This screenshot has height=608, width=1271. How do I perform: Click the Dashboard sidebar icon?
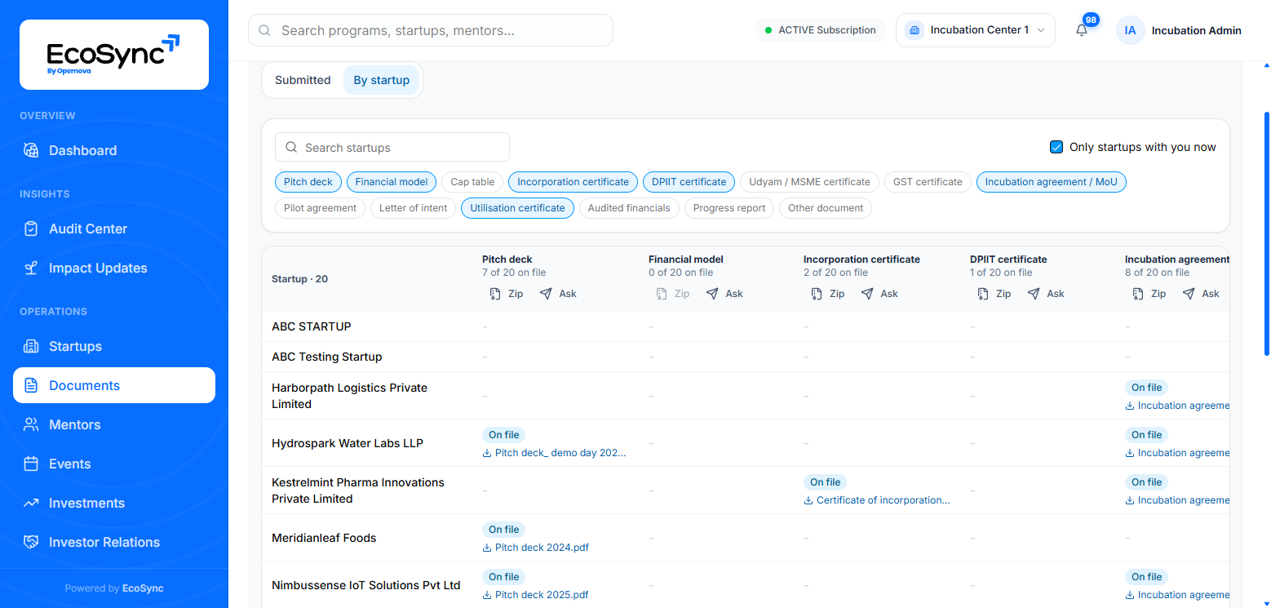(x=31, y=150)
